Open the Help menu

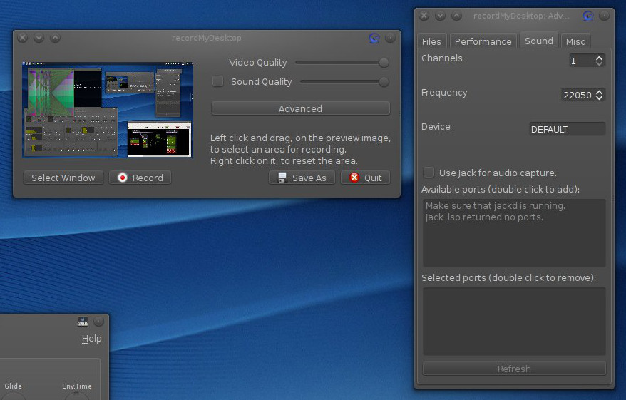pos(91,339)
